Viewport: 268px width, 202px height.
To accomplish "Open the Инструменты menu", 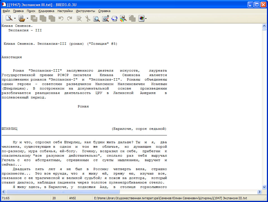I will coord(85,11).
